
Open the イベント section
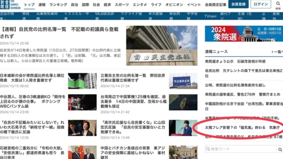[x=194, y=5]
